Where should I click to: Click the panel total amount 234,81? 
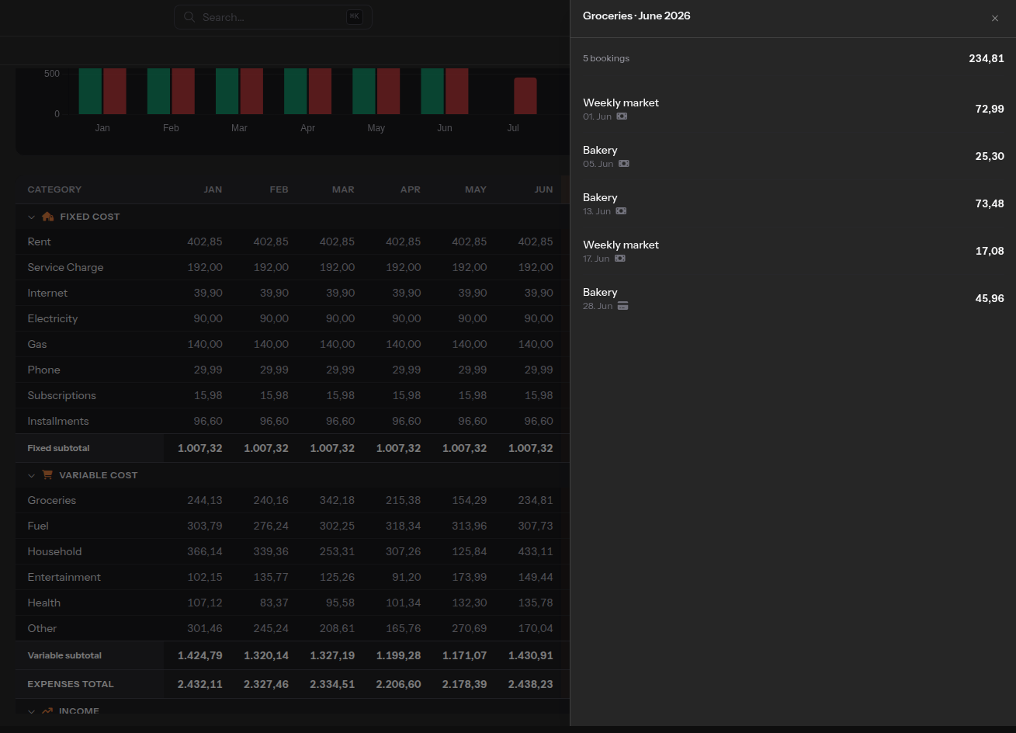(x=987, y=58)
